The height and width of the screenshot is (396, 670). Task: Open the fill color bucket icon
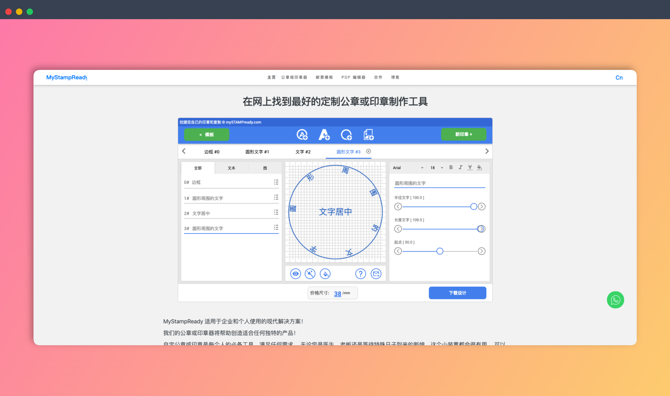[325, 273]
